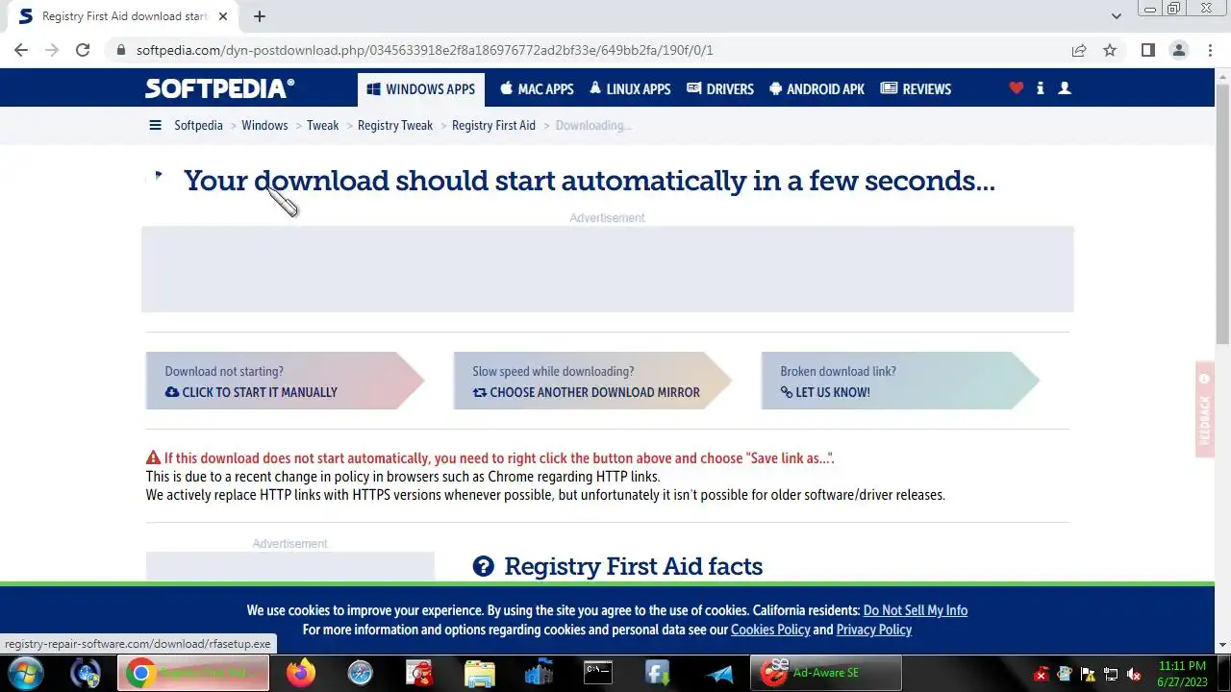Click the scrollbar's down arrow
The width and height of the screenshot is (1231, 692).
click(x=1222, y=645)
